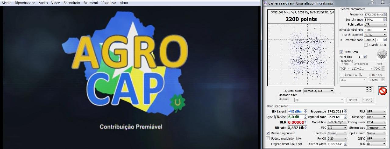The image size is (390, 149).
Task: Open the Media menu in VLC
Action: [7, 3]
